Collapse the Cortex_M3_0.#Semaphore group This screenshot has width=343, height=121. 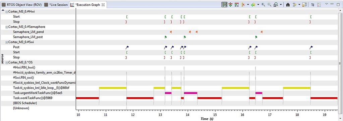[x=7, y=27]
